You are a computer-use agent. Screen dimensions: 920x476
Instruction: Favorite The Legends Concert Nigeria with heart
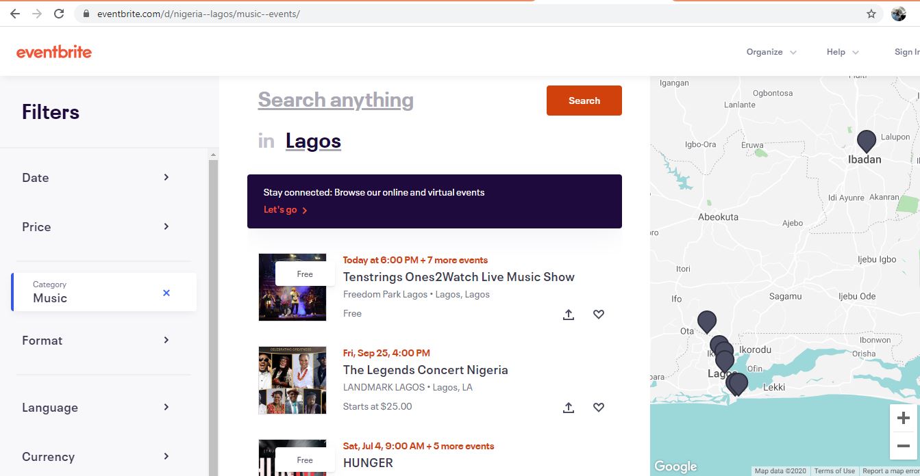coord(599,408)
